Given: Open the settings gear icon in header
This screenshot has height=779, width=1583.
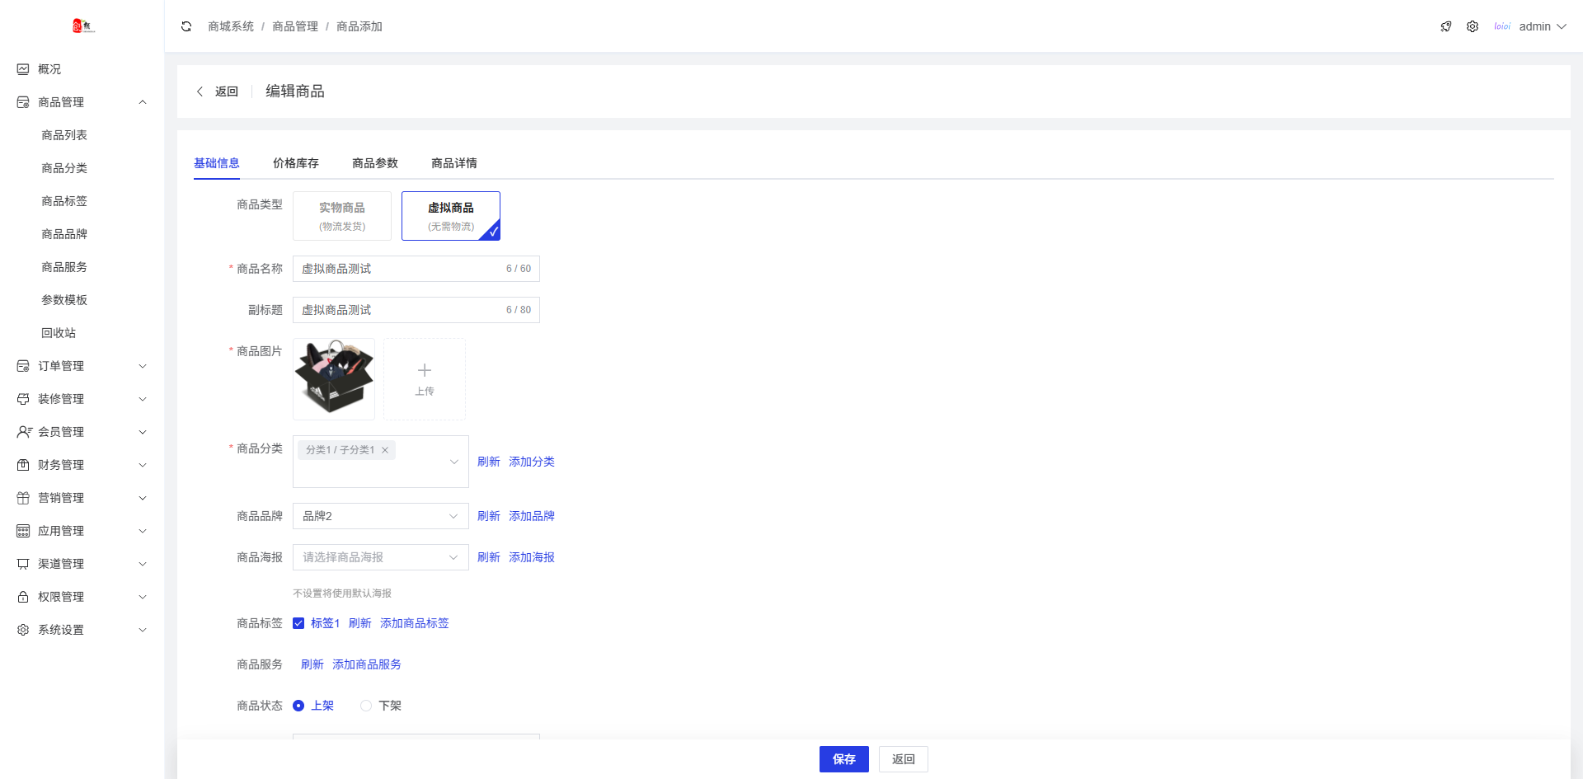Looking at the screenshot, I should (x=1473, y=26).
